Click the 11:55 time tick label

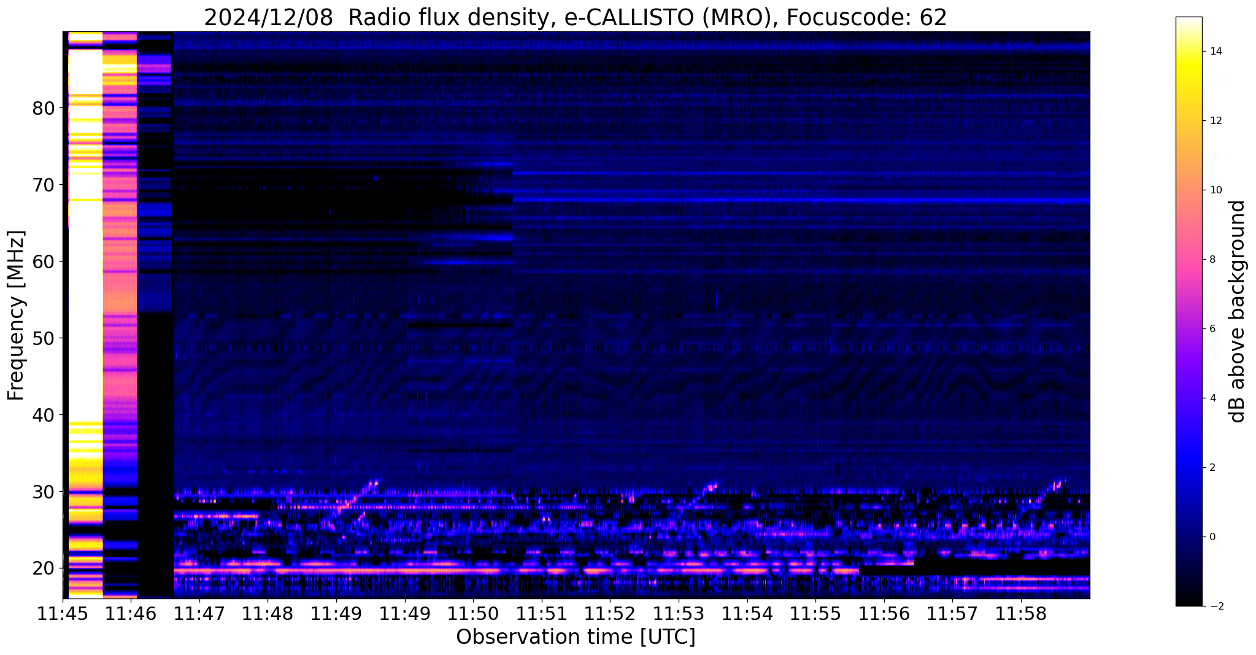tap(815, 613)
